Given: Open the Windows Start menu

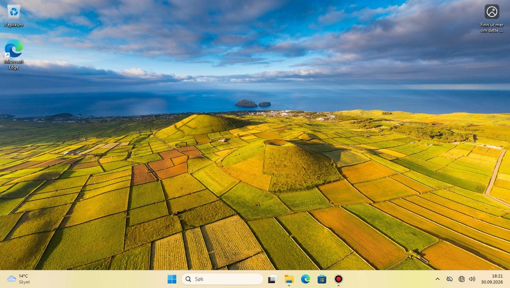Looking at the screenshot, I should pos(172,279).
